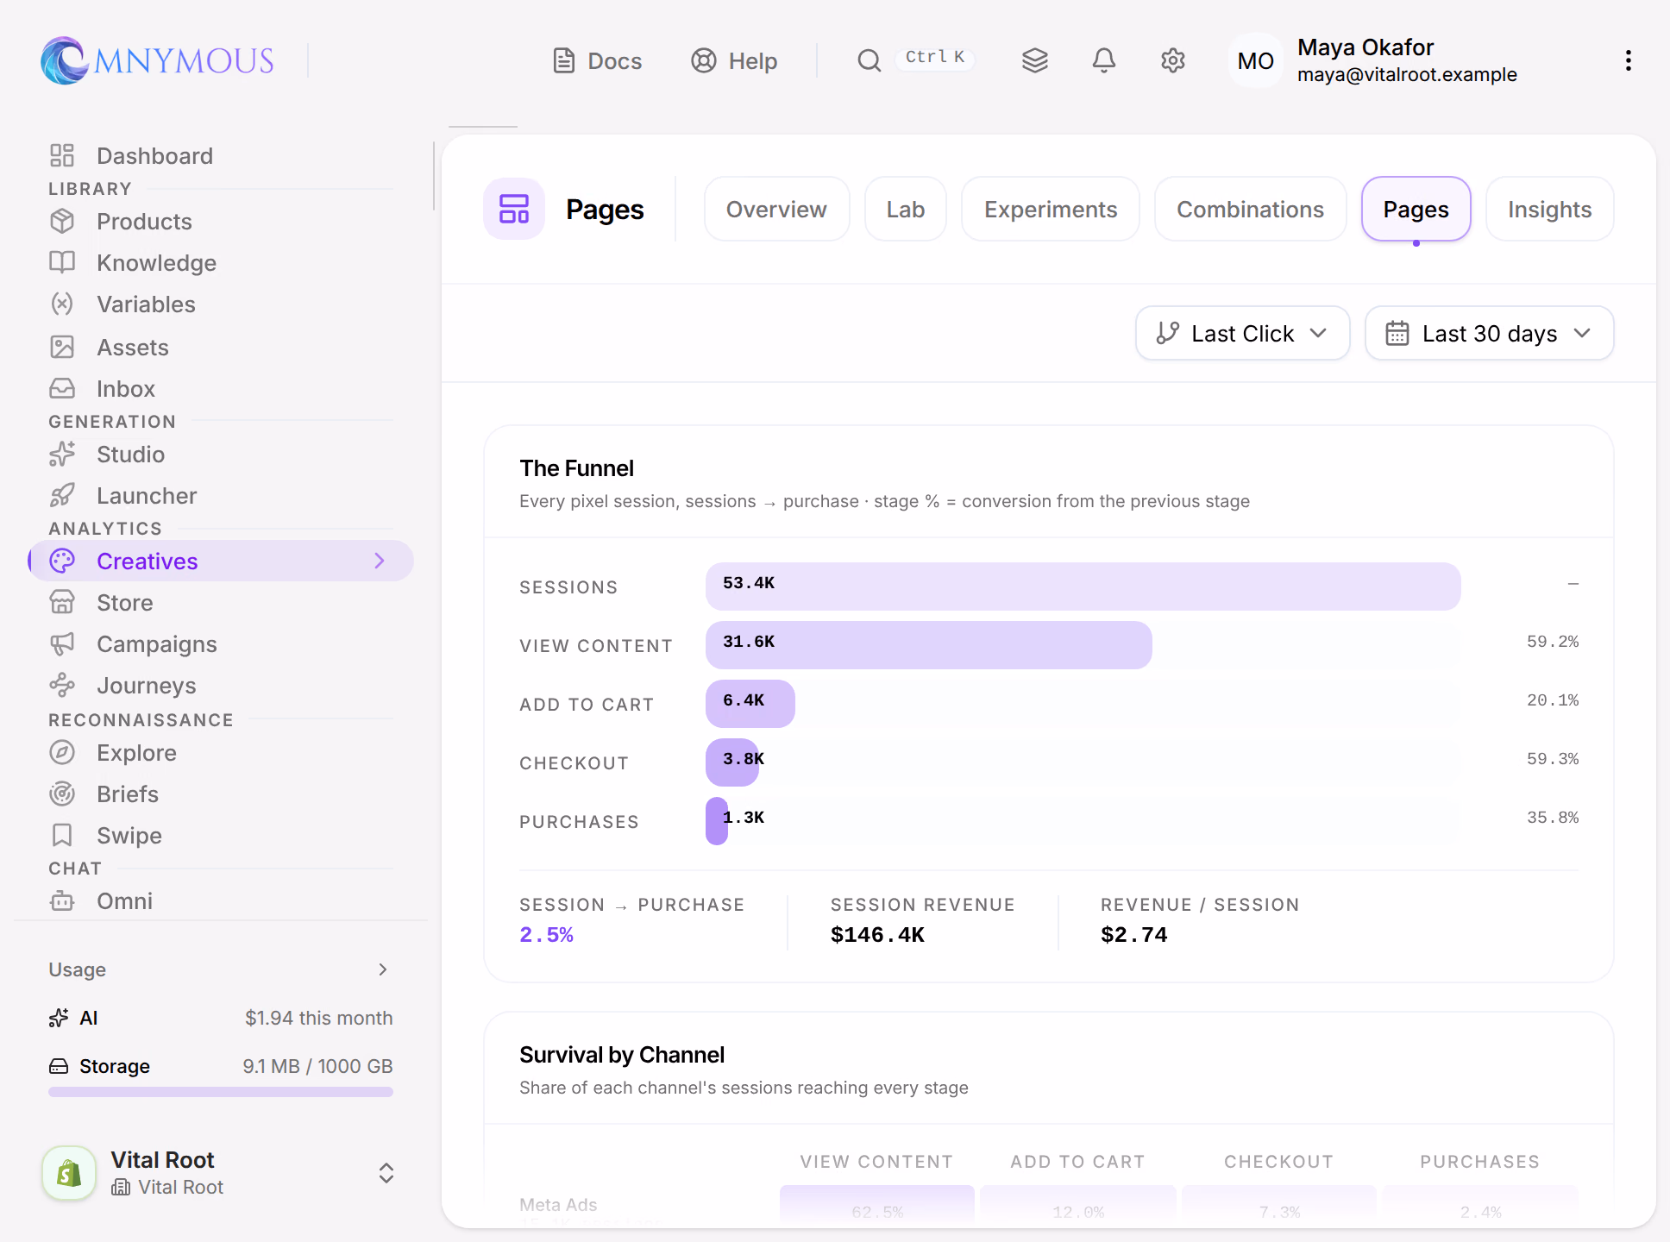Expand the Usage section
Viewport: 1670px width, 1242px height.
click(220, 969)
